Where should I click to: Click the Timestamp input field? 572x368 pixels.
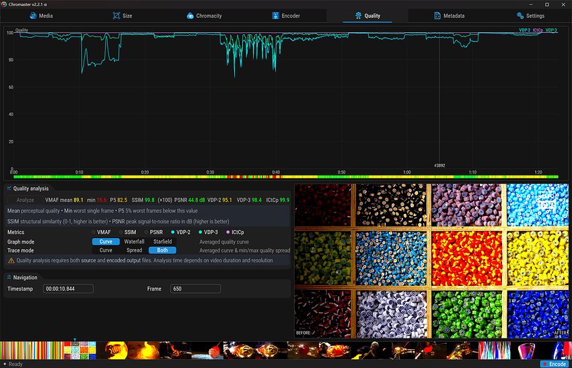pyautogui.click(x=68, y=289)
